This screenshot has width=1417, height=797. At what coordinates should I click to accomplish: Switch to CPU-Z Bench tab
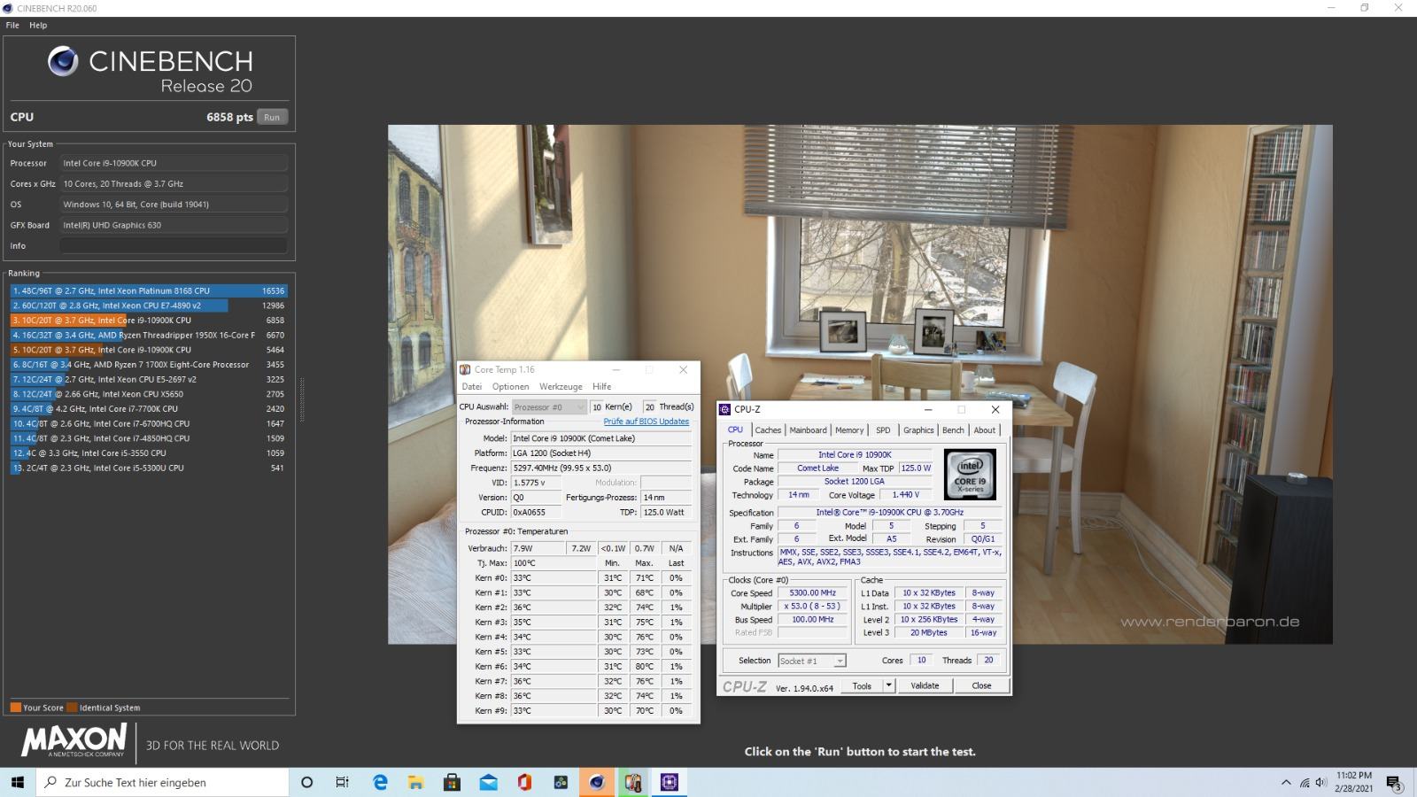tap(953, 430)
